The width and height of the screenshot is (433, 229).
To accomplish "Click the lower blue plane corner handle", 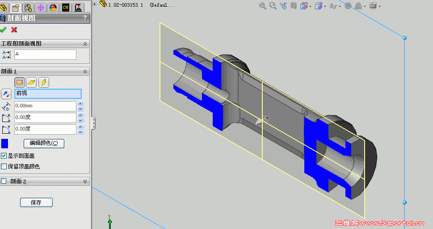I will [404, 202].
